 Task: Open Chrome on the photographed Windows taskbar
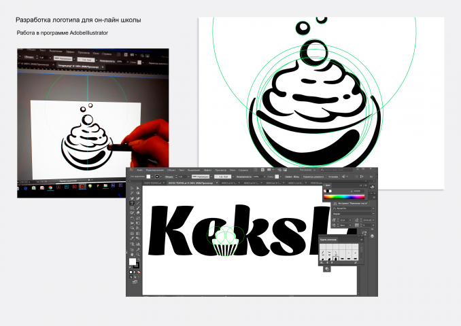50,187
